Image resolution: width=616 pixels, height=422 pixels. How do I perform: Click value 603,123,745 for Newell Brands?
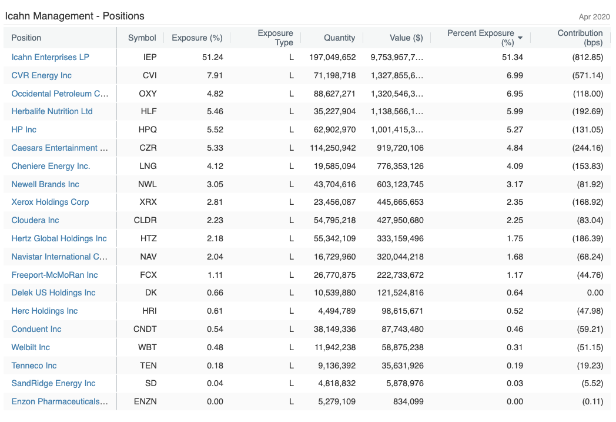pyautogui.click(x=400, y=184)
